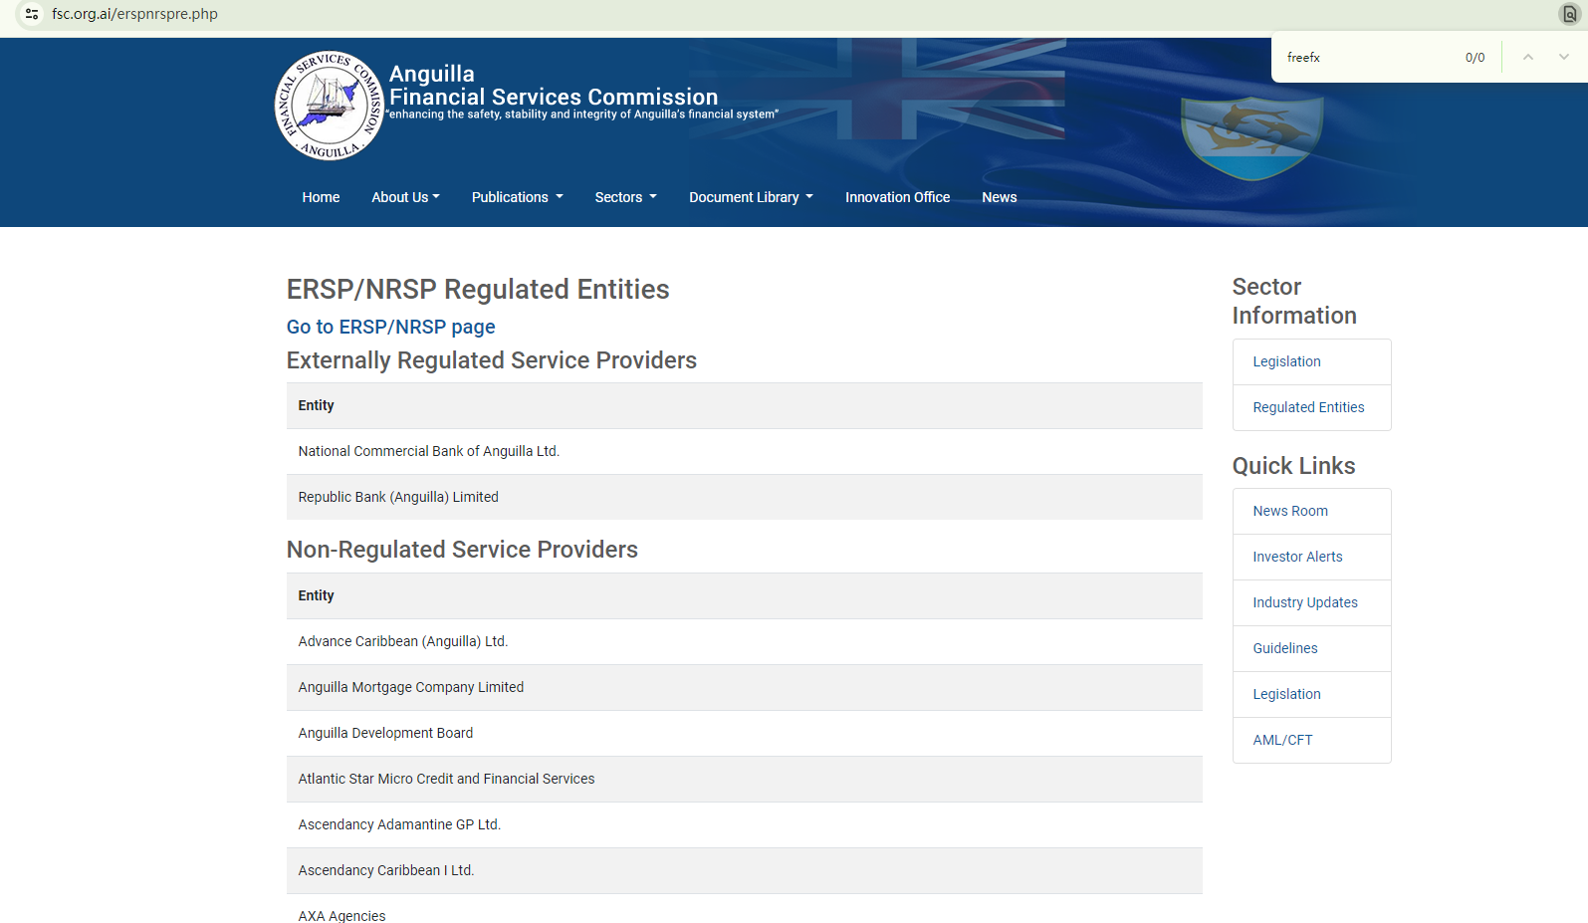Click the 0/0 find results counter

click(1475, 58)
